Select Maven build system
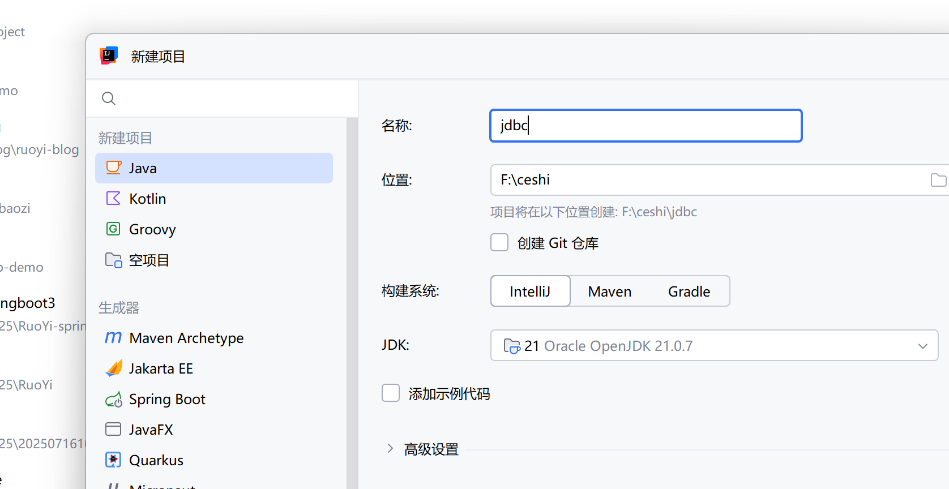The width and height of the screenshot is (949, 489). 609,291
